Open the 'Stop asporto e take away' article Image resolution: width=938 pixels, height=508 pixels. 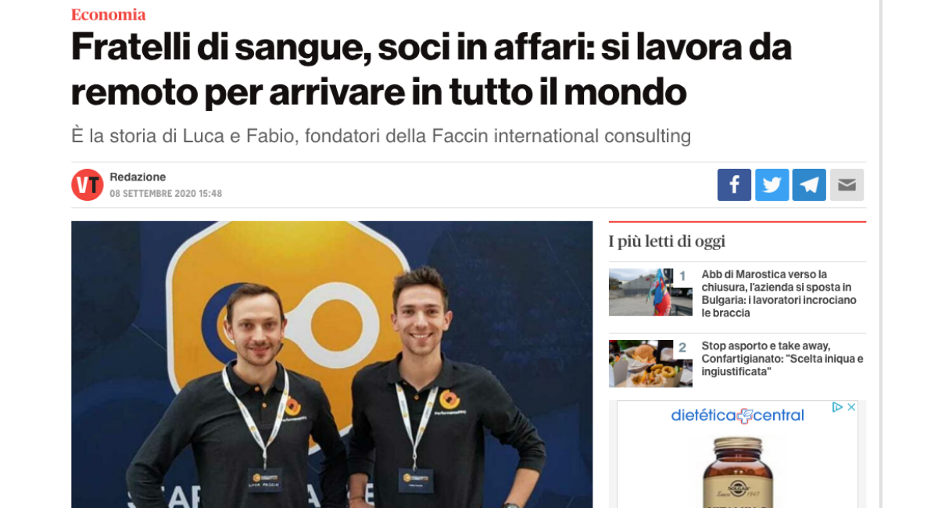(x=782, y=359)
